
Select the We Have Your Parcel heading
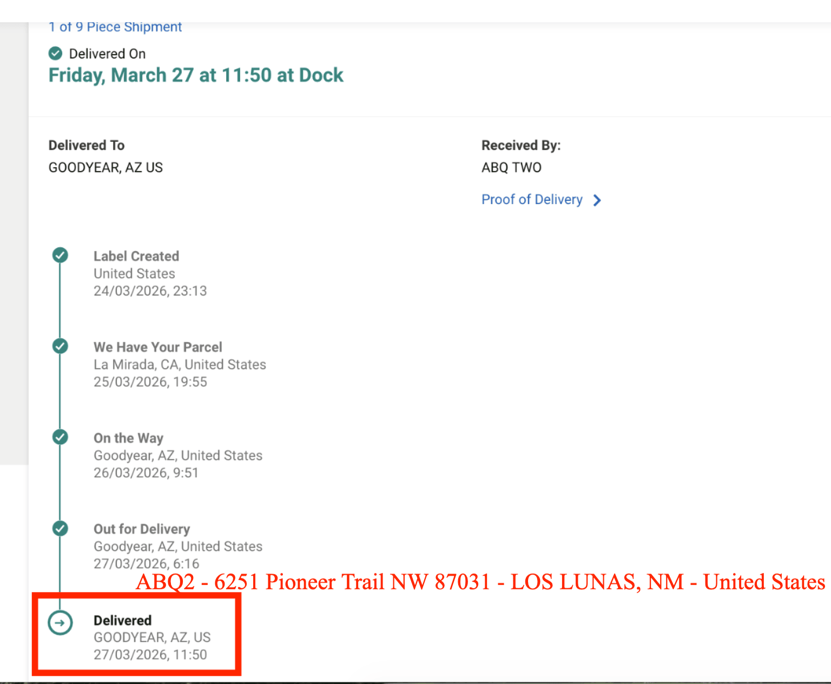click(157, 347)
